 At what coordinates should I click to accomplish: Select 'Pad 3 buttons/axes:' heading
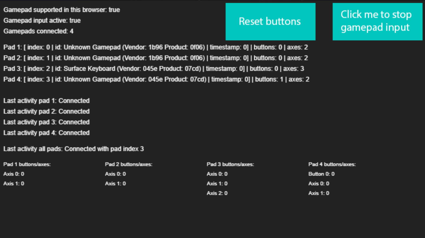(230, 164)
